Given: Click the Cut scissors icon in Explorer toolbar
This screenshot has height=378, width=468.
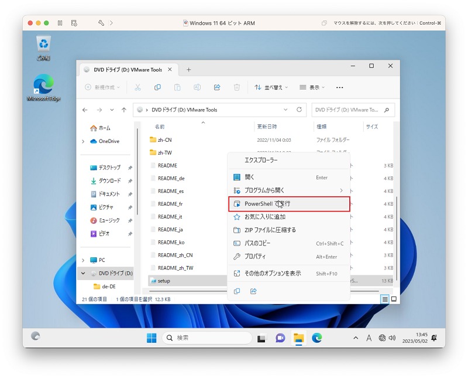Looking at the screenshot, I should pyautogui.click(x=137, y=87).
